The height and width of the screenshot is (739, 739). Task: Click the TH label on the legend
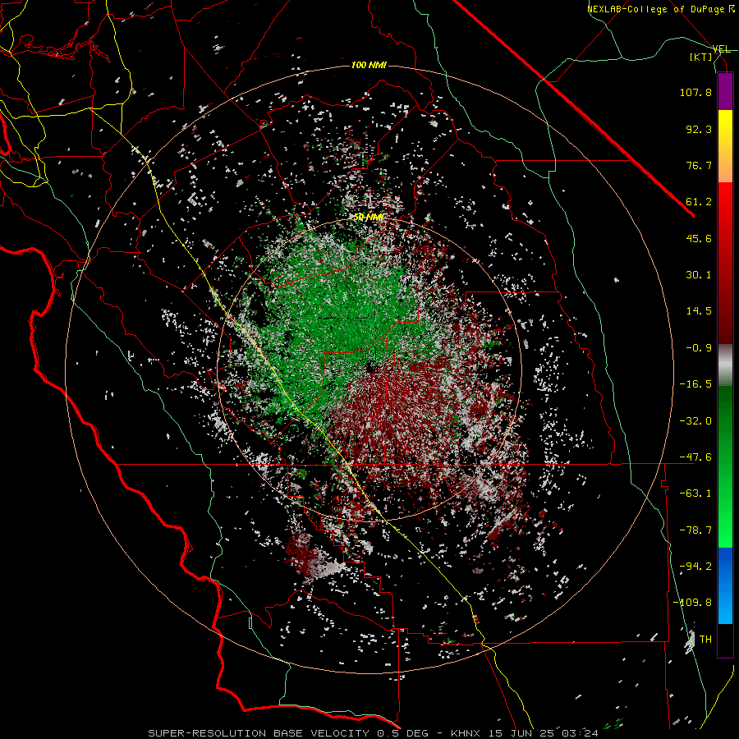pyautogui.click(x=705, y=640)
